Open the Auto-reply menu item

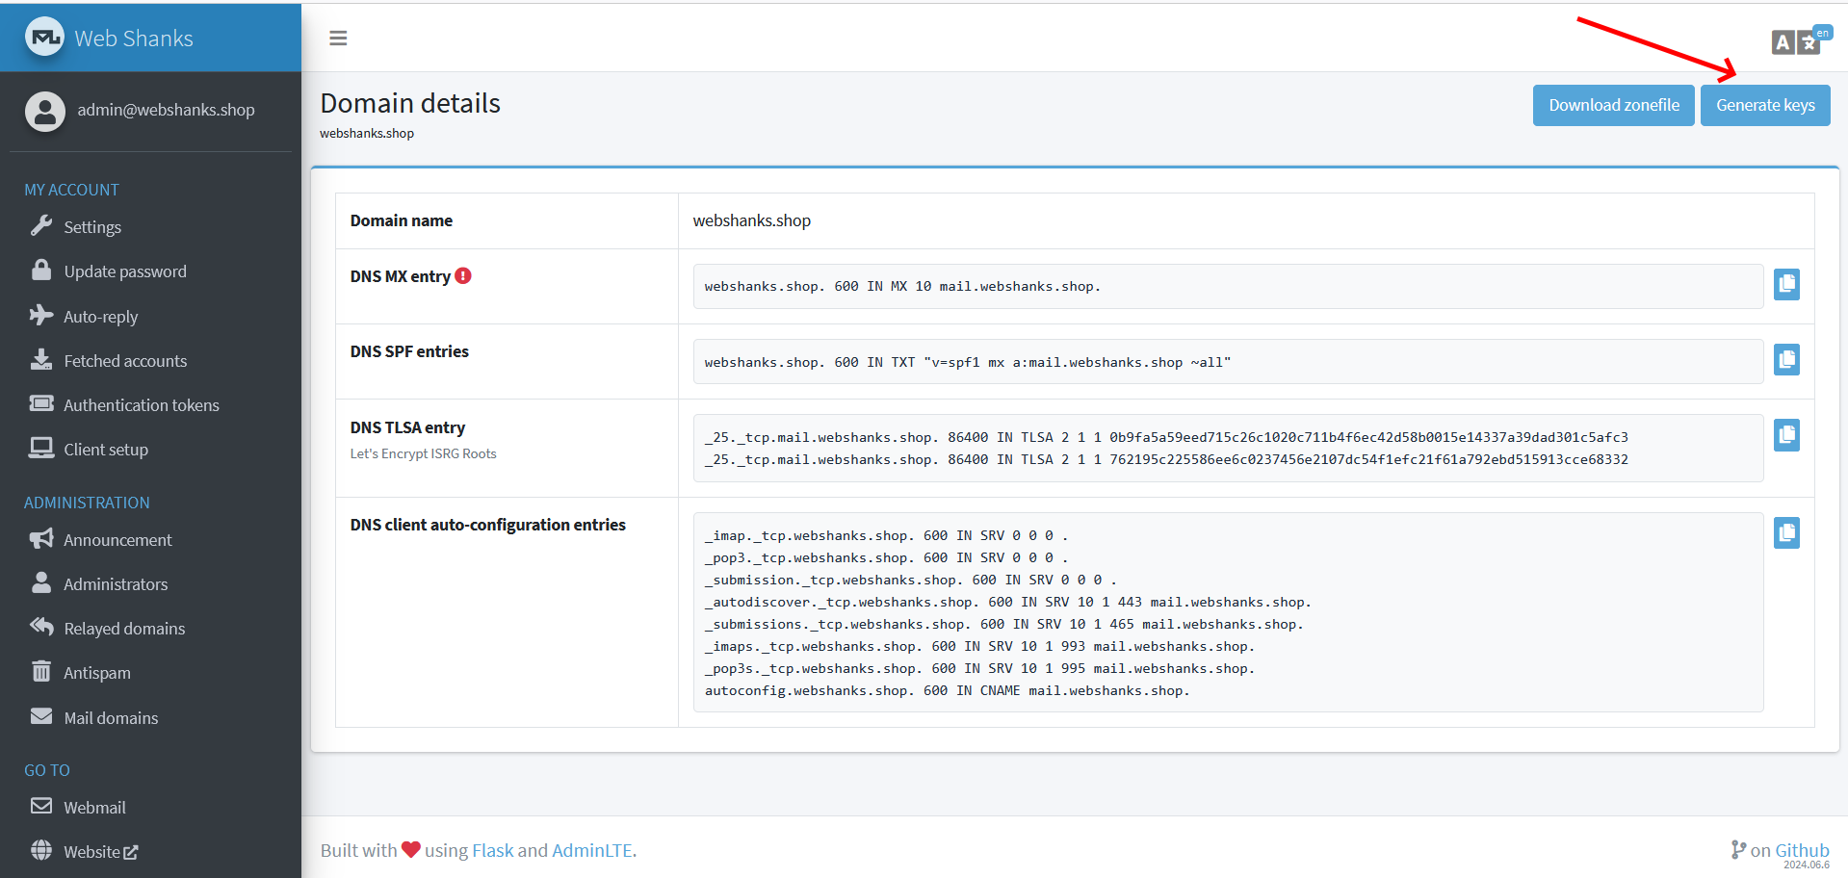(100, 317)
